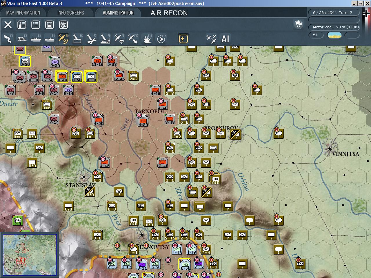Select the unit counter labeled 2-12

[199, 264]
